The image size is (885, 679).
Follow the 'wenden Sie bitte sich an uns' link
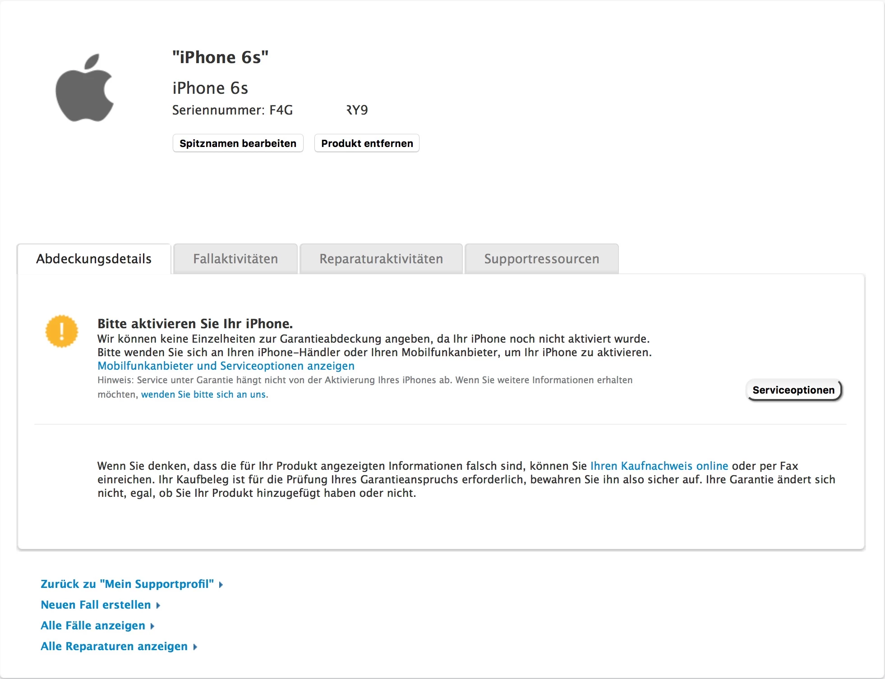tap(203, 395)
